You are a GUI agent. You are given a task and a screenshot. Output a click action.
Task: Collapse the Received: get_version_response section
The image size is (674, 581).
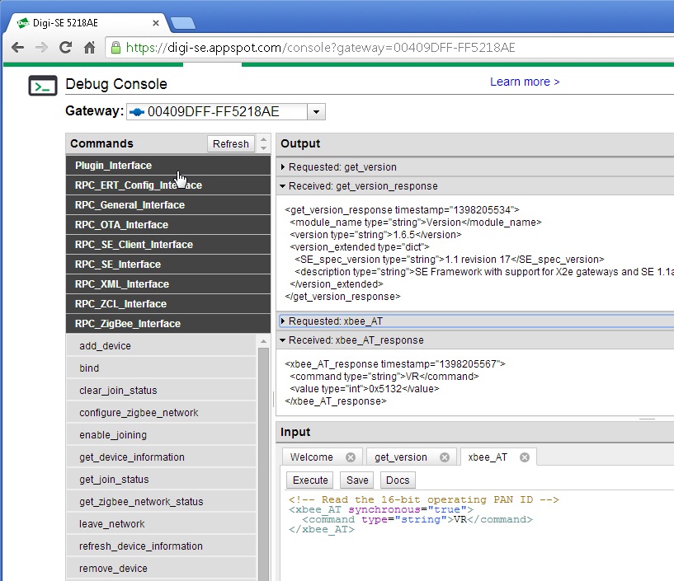pos(283,186)
